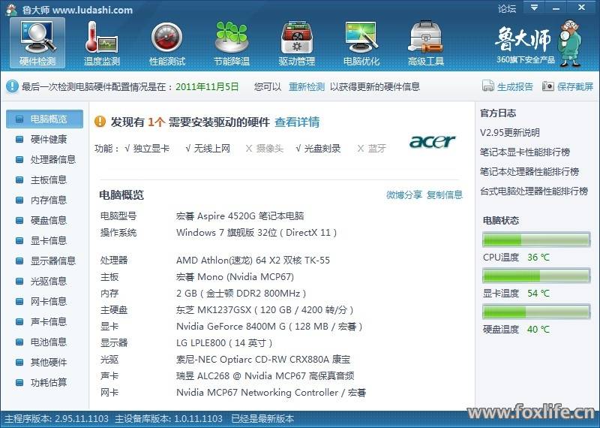Open the title bar main menu dropdown
This screenshot has height=428, width=600.
coord(533,8)
